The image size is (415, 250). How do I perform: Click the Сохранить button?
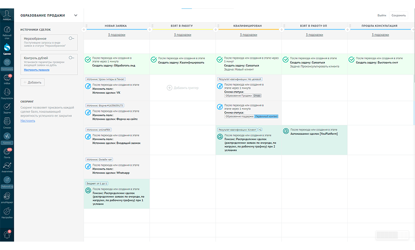pyautogui.click(x=398, y=15)
